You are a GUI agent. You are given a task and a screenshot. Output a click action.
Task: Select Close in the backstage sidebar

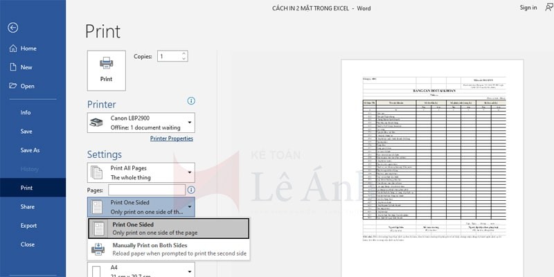tap(27, 244)
